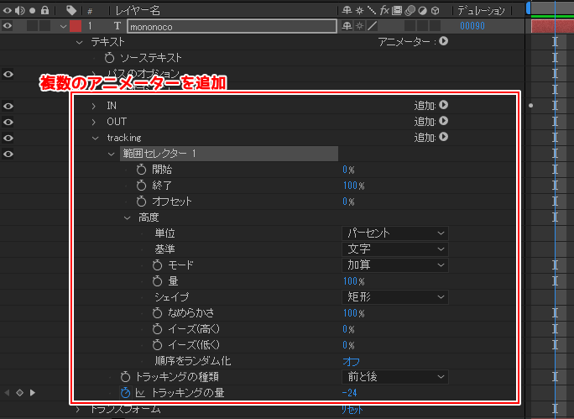Click the graph icon beside トラッキングの量
The width and height of the screenshot is (574, 419).
click(x=140, y=393)
